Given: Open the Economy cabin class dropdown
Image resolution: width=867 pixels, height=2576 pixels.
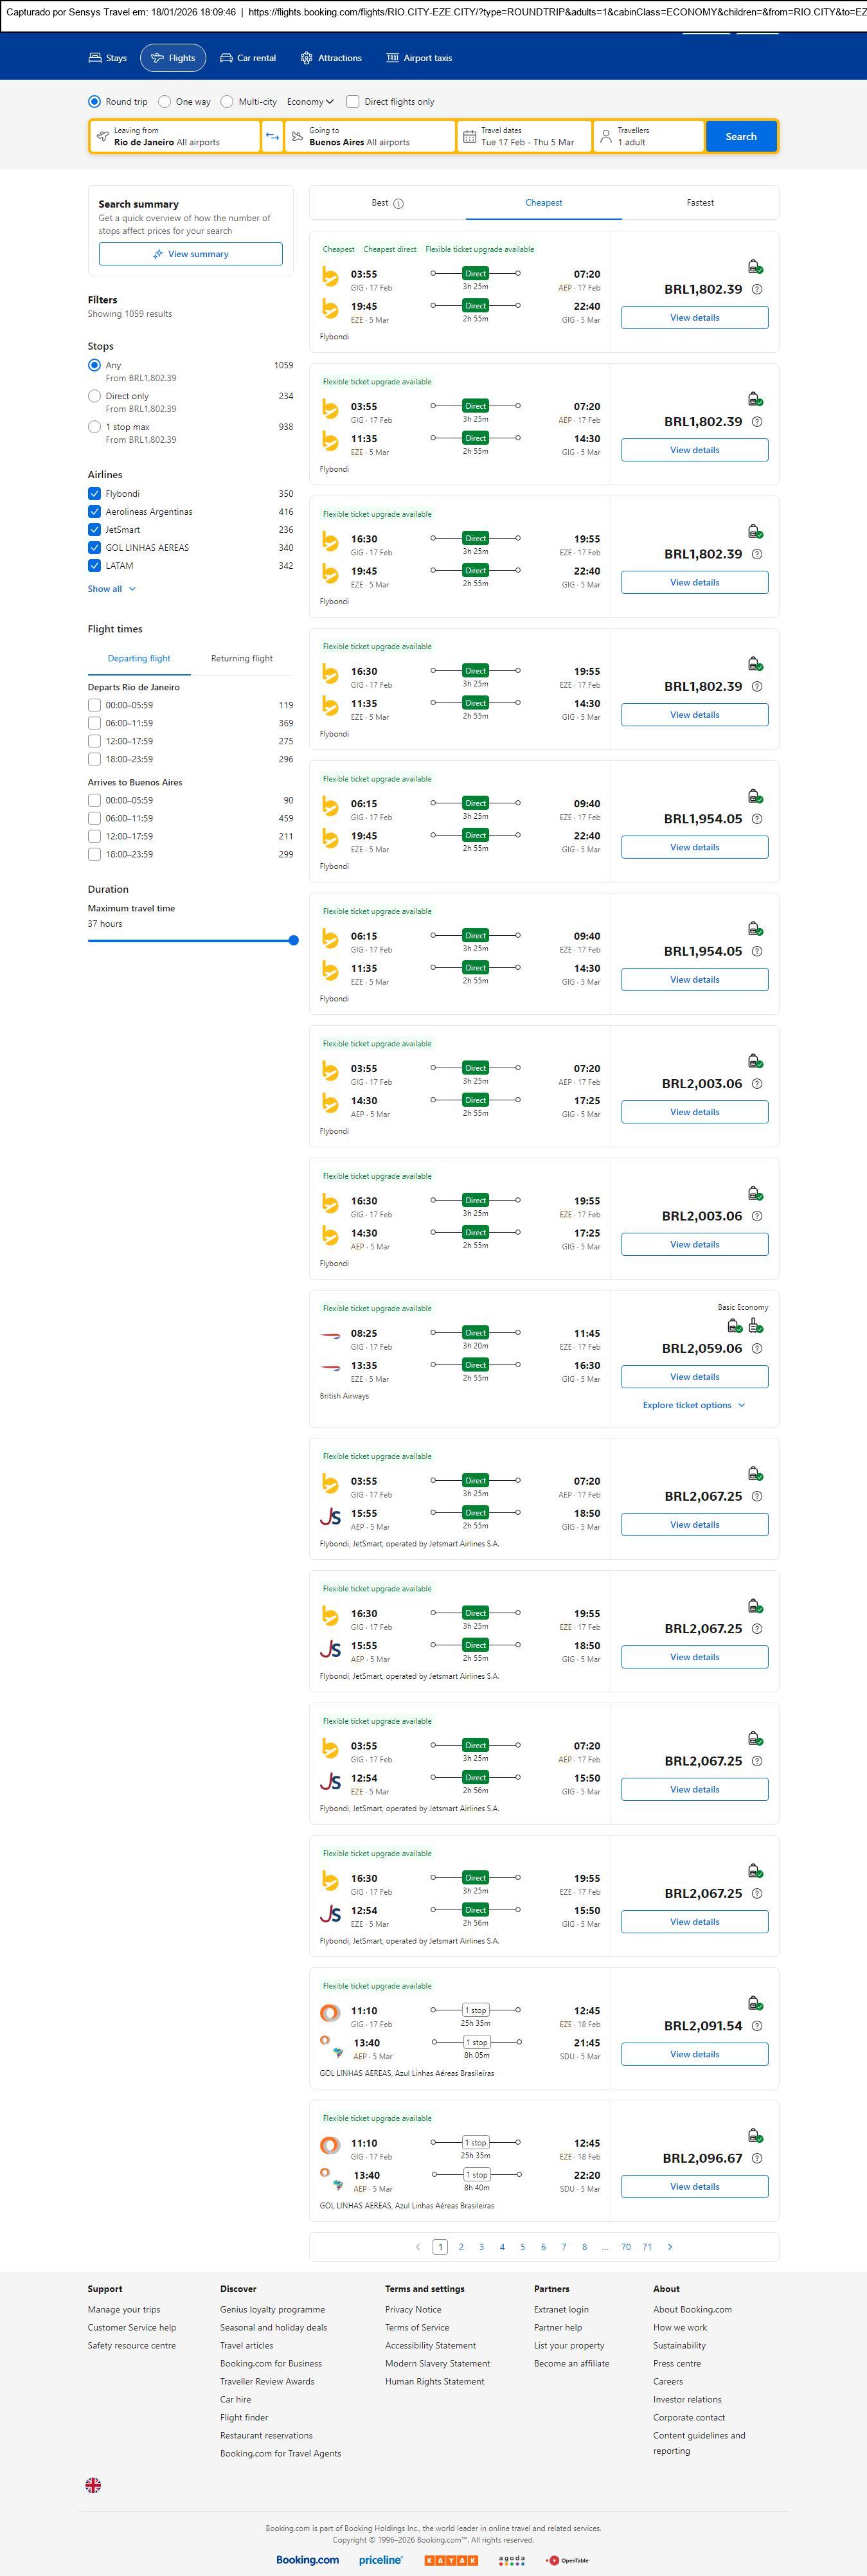Looking at the screenshot, I should click(310, 102).
